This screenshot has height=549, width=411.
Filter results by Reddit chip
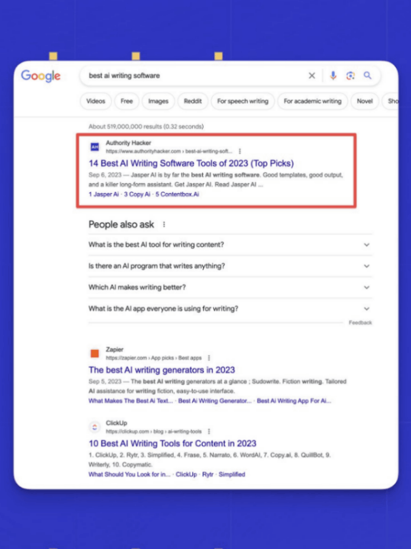pyautogui.click(x=193, y=101)
